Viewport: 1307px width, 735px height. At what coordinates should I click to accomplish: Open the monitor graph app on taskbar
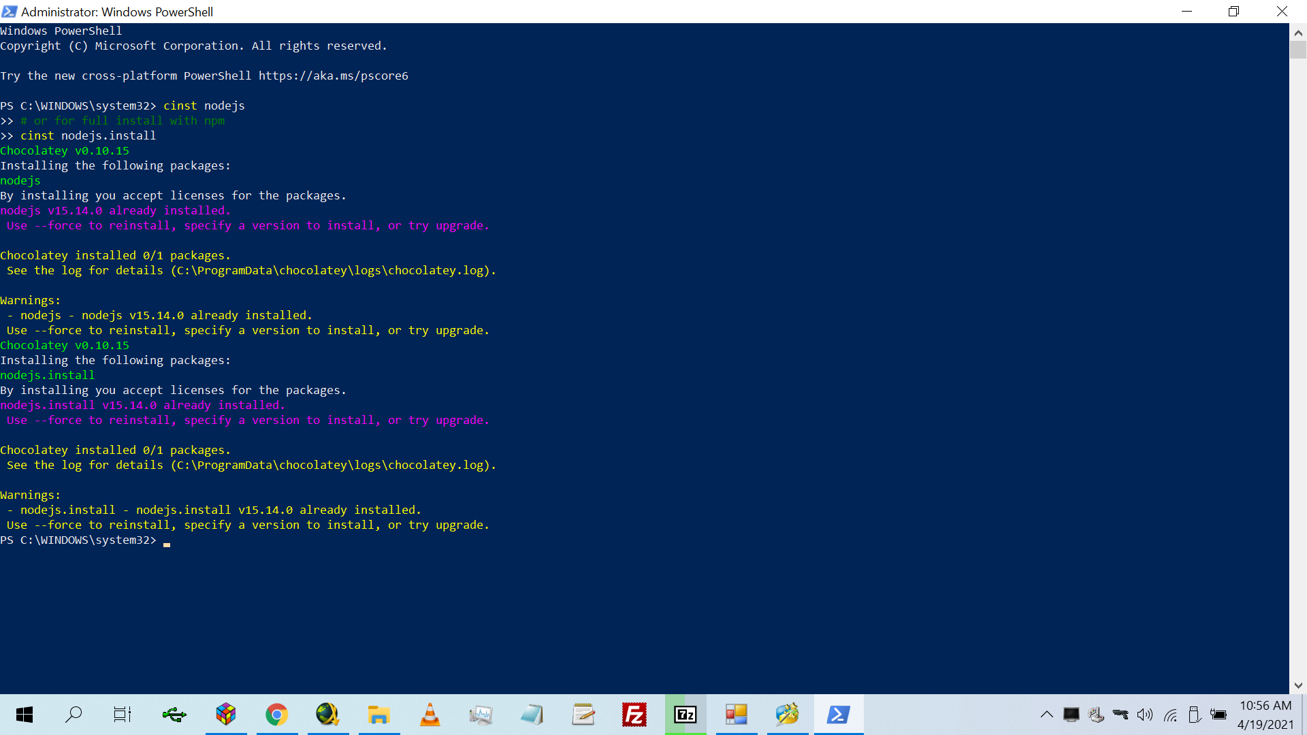tap(481, 715)
